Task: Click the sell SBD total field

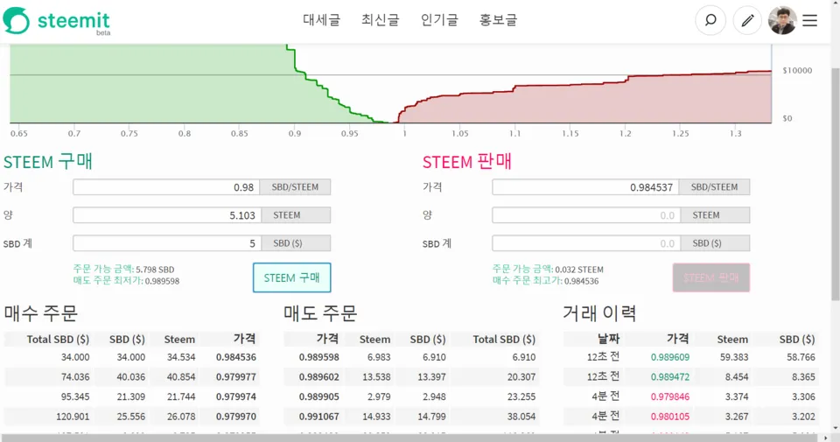Action: pyautogui.click(x=586, y=243)
